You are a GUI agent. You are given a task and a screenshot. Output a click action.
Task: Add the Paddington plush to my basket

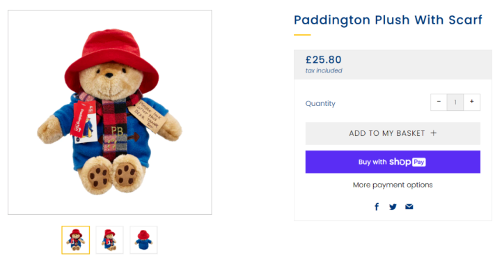(x=393, y=133)
